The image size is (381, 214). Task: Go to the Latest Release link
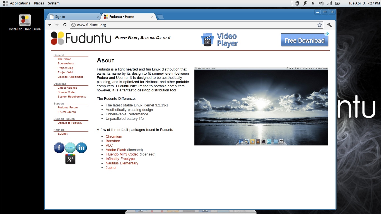67,88
